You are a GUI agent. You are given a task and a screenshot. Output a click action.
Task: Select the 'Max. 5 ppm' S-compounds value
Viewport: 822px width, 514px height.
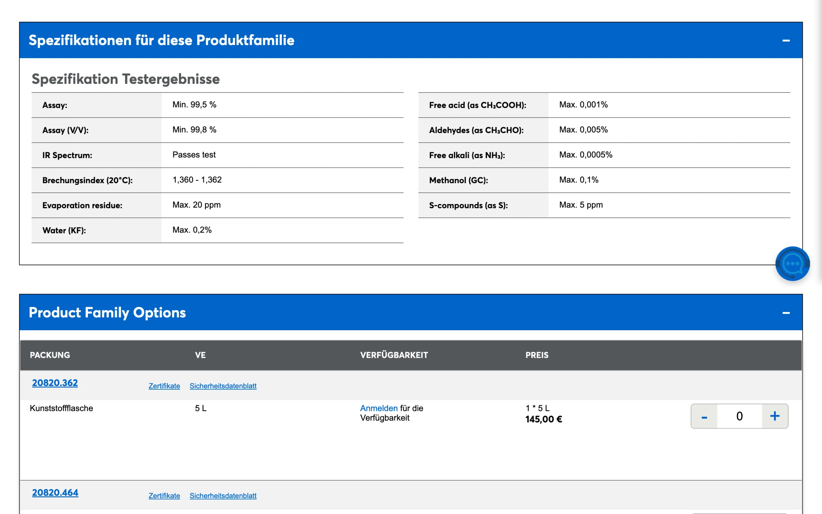(x=581, y=205)
